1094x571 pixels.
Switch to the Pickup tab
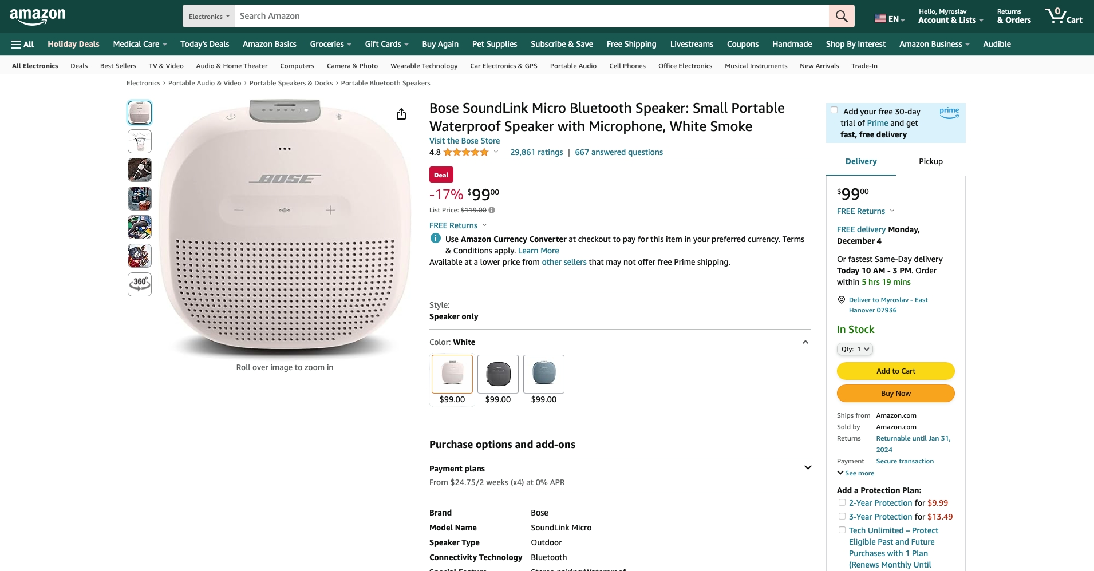coord(930,161)
